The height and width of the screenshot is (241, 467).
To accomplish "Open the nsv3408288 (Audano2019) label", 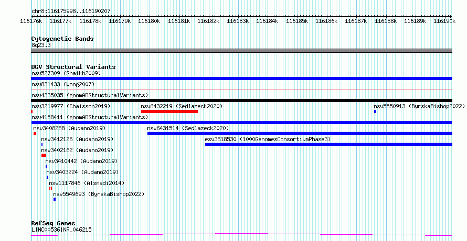I will point(69,128).
